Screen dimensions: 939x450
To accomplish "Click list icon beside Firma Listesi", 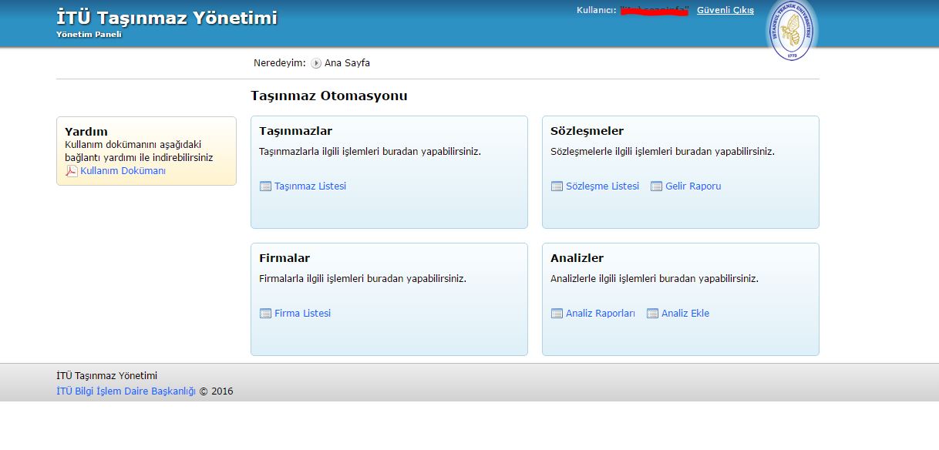I will pos(265,314).
